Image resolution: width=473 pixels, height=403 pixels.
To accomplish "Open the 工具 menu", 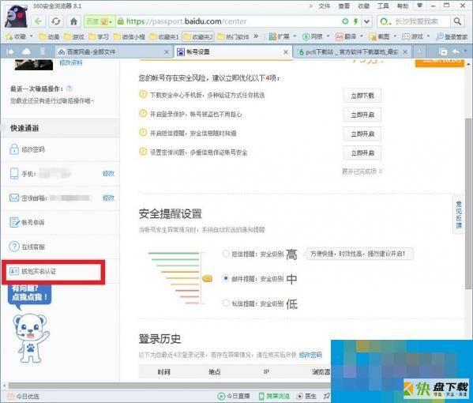I will click(x=383, y=6).
